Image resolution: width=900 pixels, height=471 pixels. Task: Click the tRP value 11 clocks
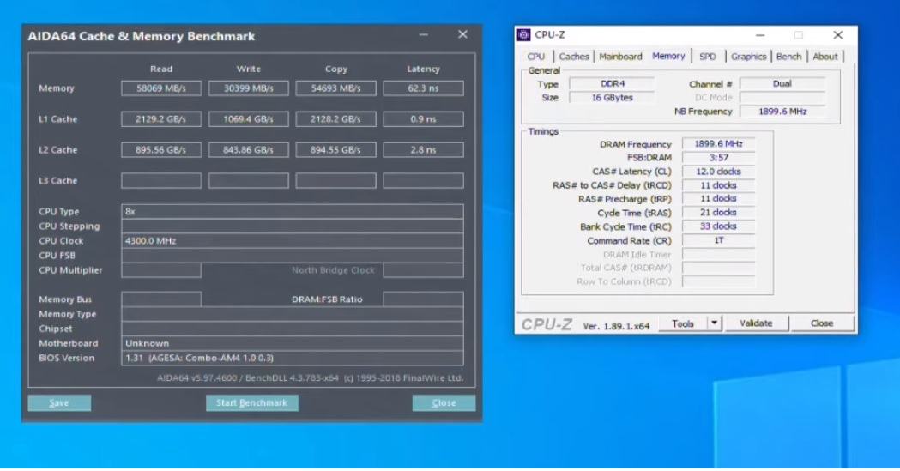click(718, 198)
